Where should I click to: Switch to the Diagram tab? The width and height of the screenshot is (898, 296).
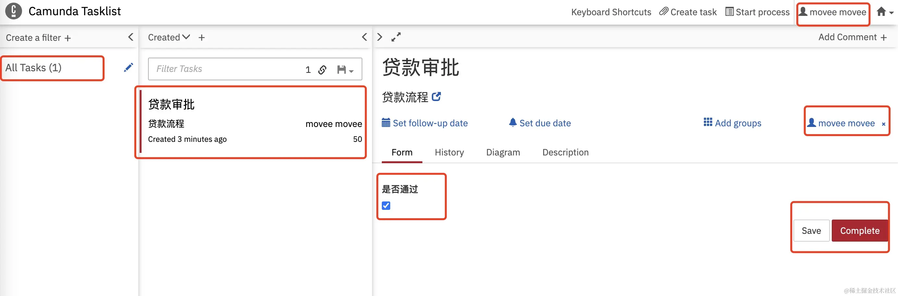(x=503, y=152)
